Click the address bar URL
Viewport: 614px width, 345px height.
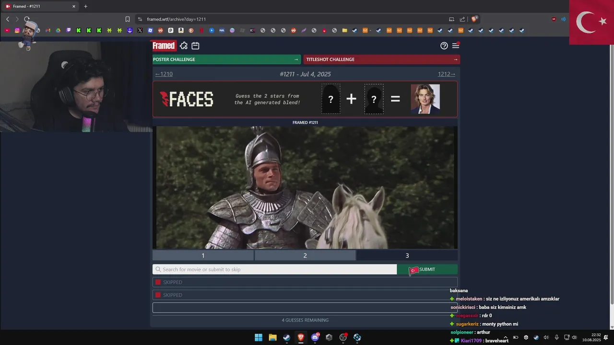coord(177,19)
